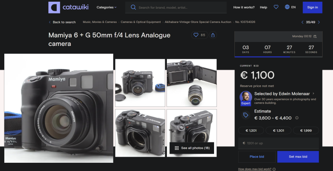Click the Monday 00:12 end time

(x=302, y=36)
